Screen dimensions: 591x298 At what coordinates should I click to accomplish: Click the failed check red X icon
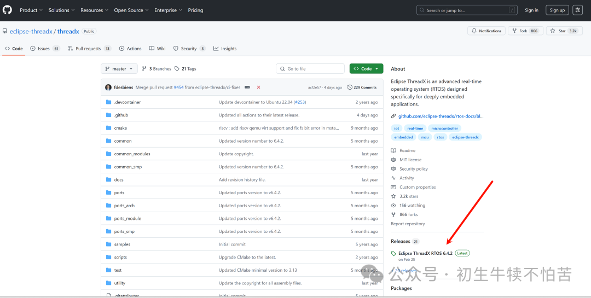(x=258, y=87)
